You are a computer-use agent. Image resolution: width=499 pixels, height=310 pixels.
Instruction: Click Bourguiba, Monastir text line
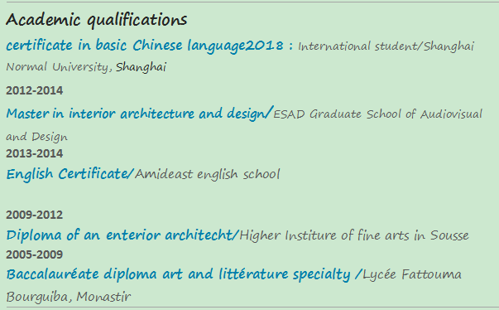pos(69,298)
